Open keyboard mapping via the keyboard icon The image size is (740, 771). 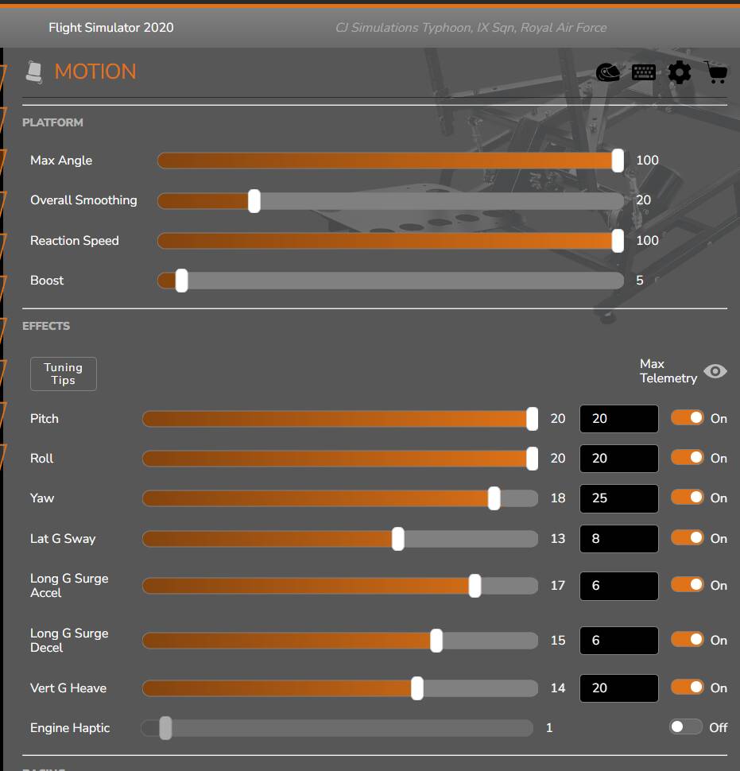643,72
